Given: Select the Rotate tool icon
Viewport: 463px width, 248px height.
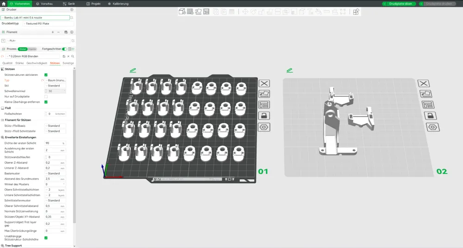Looking at the screenshot, I should click(x=253, y=12).
